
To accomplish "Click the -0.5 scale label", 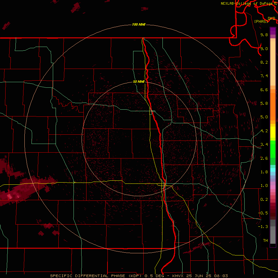I will (x=263, y=213).
